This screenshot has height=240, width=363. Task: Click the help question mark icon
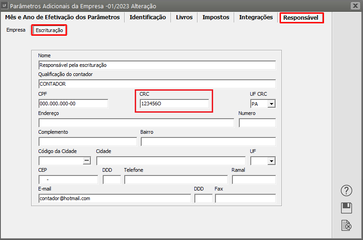(x=346, y=191)
